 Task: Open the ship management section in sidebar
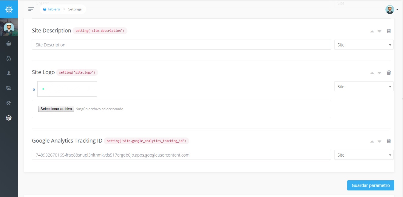[9, 43]
